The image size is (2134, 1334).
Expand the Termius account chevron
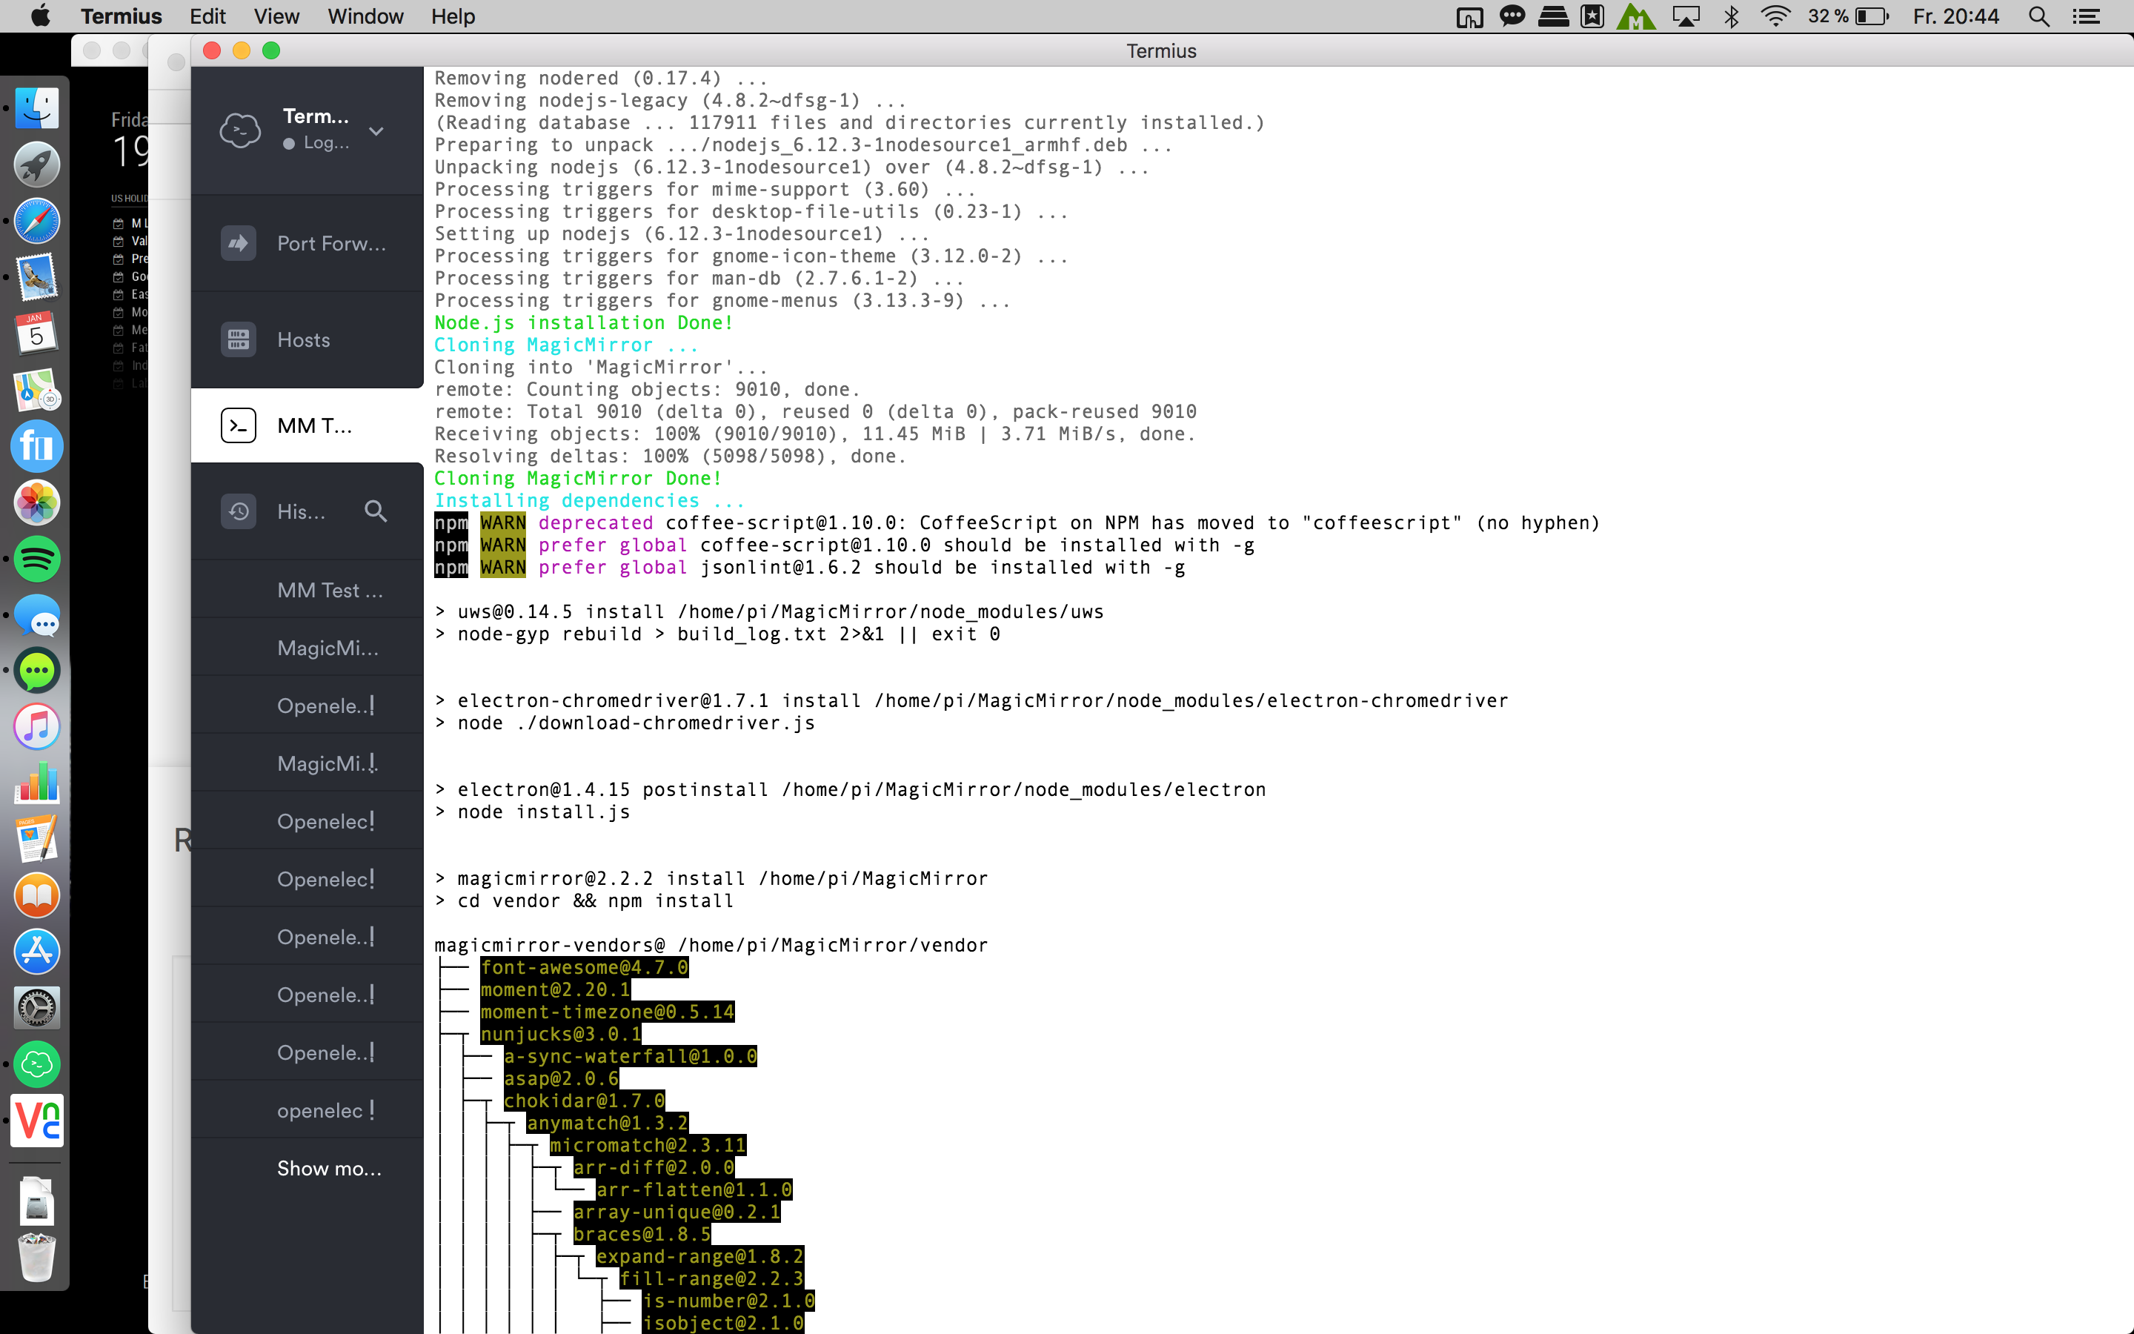(x=376, y=131)
